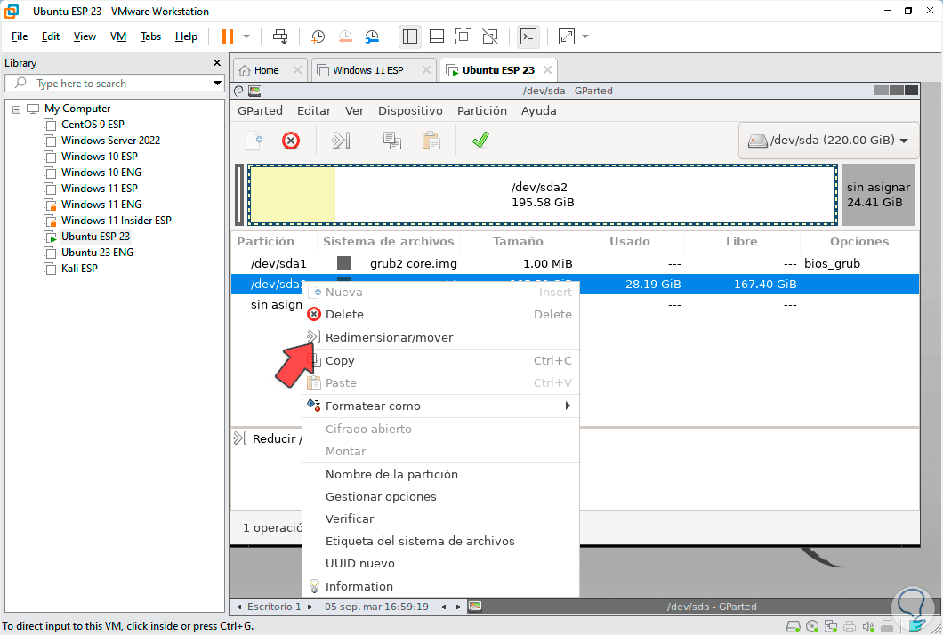Open the VM menu

(x=117, y=36)
